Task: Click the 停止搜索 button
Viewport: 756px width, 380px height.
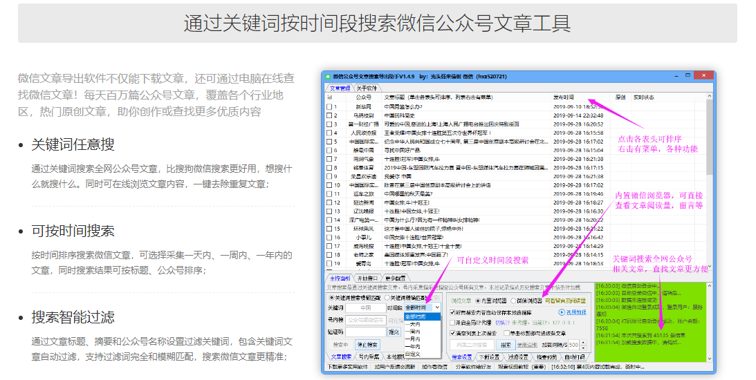Action: [367, 345]
